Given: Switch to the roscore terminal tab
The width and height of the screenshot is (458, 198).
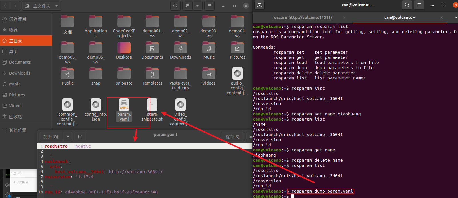Looking at the screenshot, I should click(x=302, y=17).
